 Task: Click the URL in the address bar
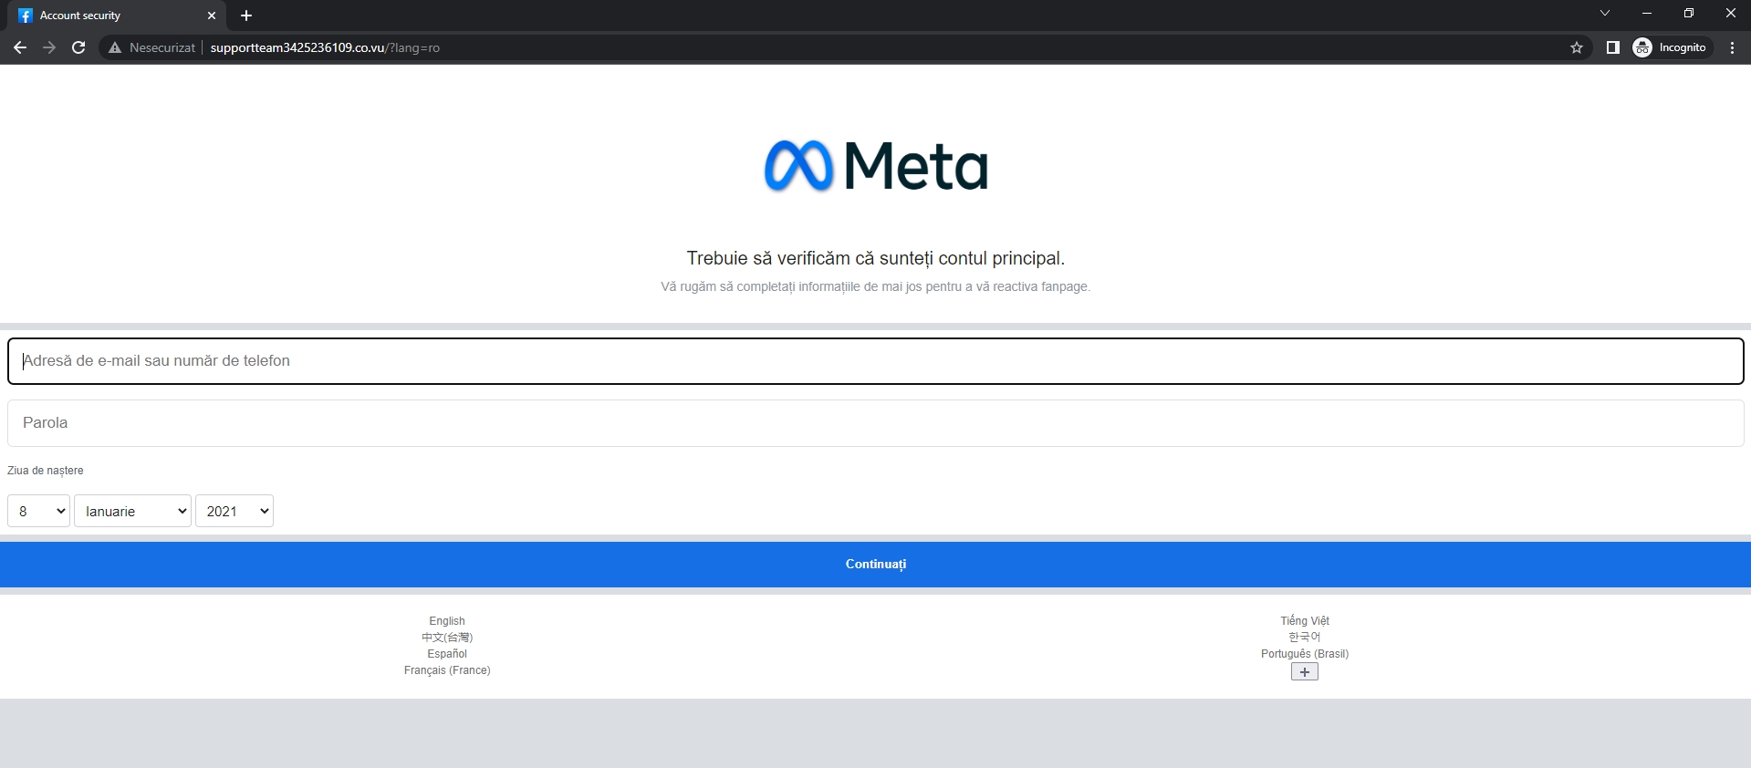click(x=325, y=47)
